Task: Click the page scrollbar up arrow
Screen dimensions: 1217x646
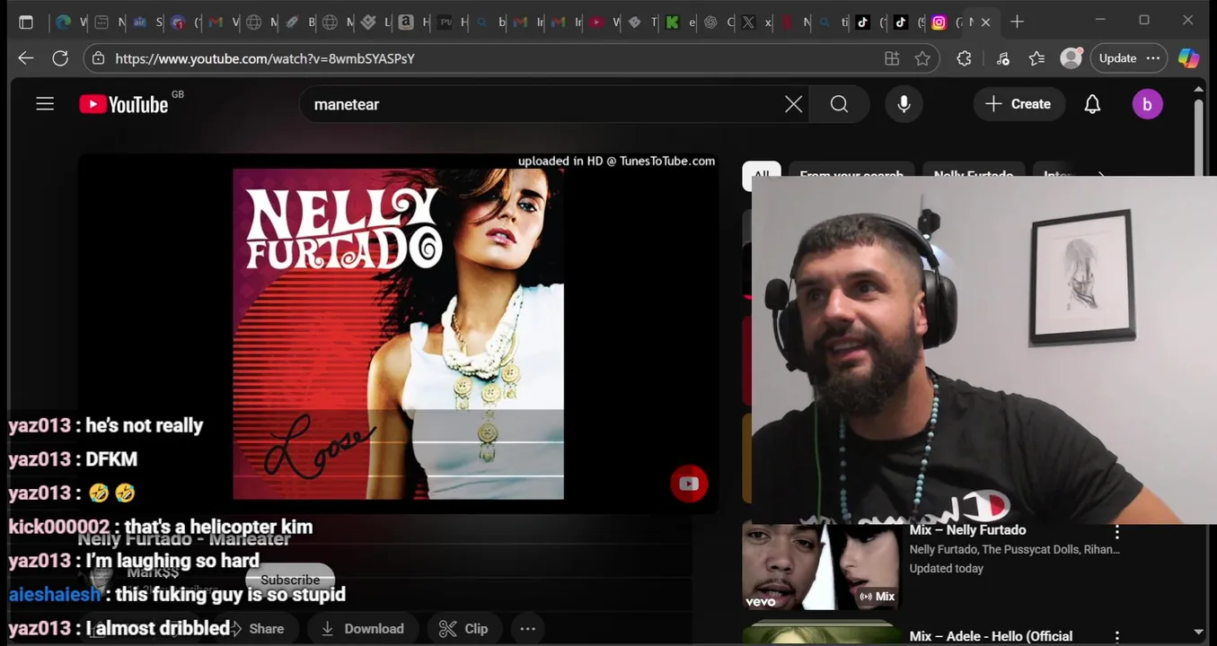Action: [x=1199, y=89]
